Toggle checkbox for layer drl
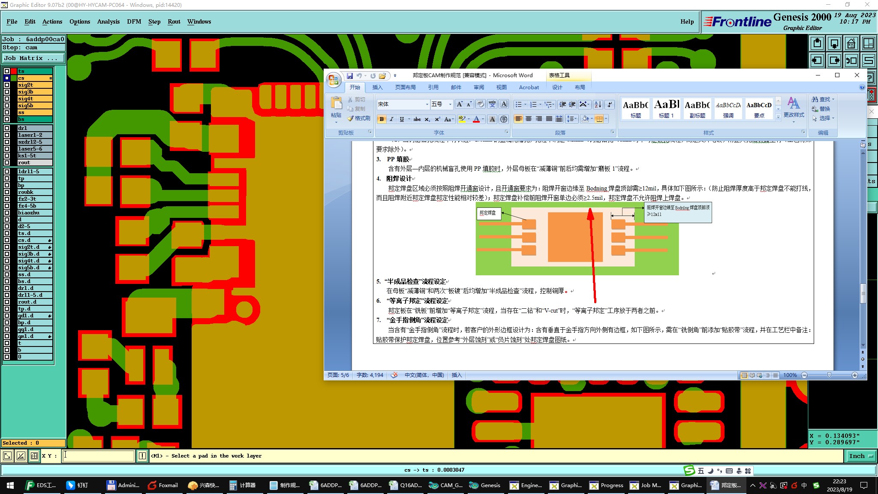Screen dimensions: 878x494 pyautogui.click(x=7, y=128)
